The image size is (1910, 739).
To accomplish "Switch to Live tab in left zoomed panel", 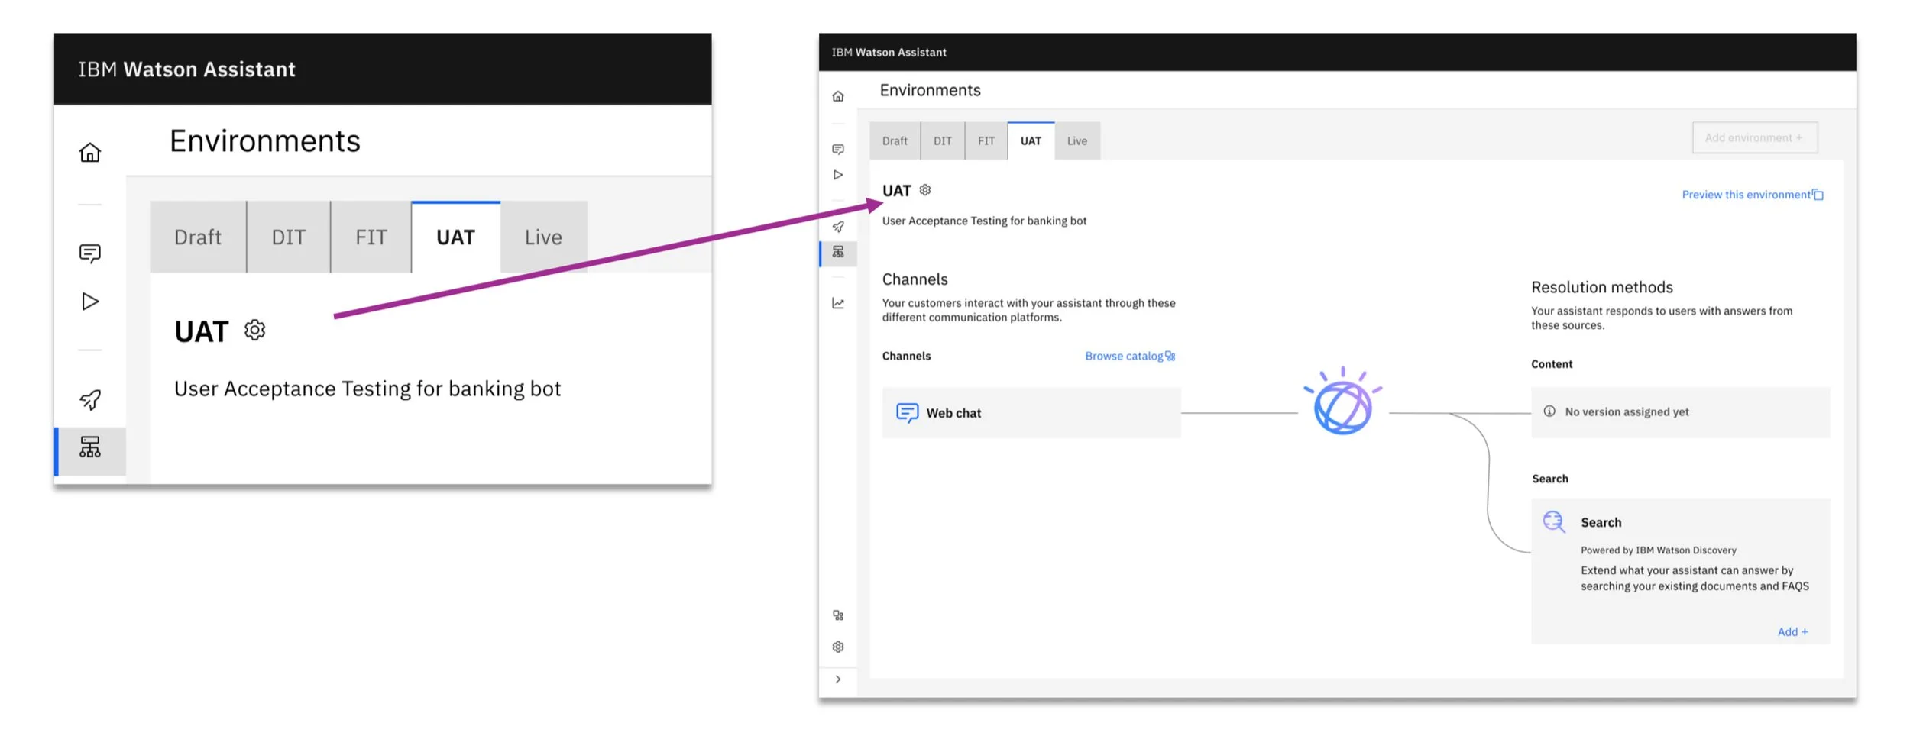I will coord(543,237).
